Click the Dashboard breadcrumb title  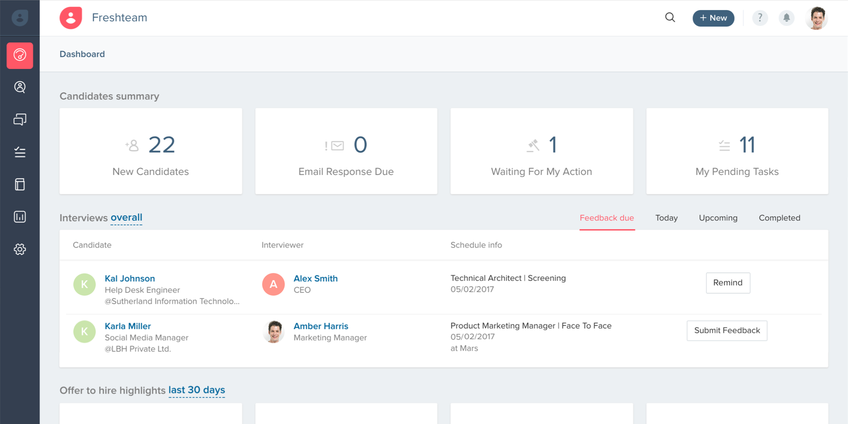pos(82,54)
